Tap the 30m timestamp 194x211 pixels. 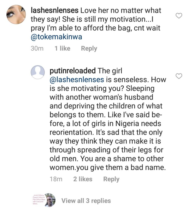click(37, 48)
